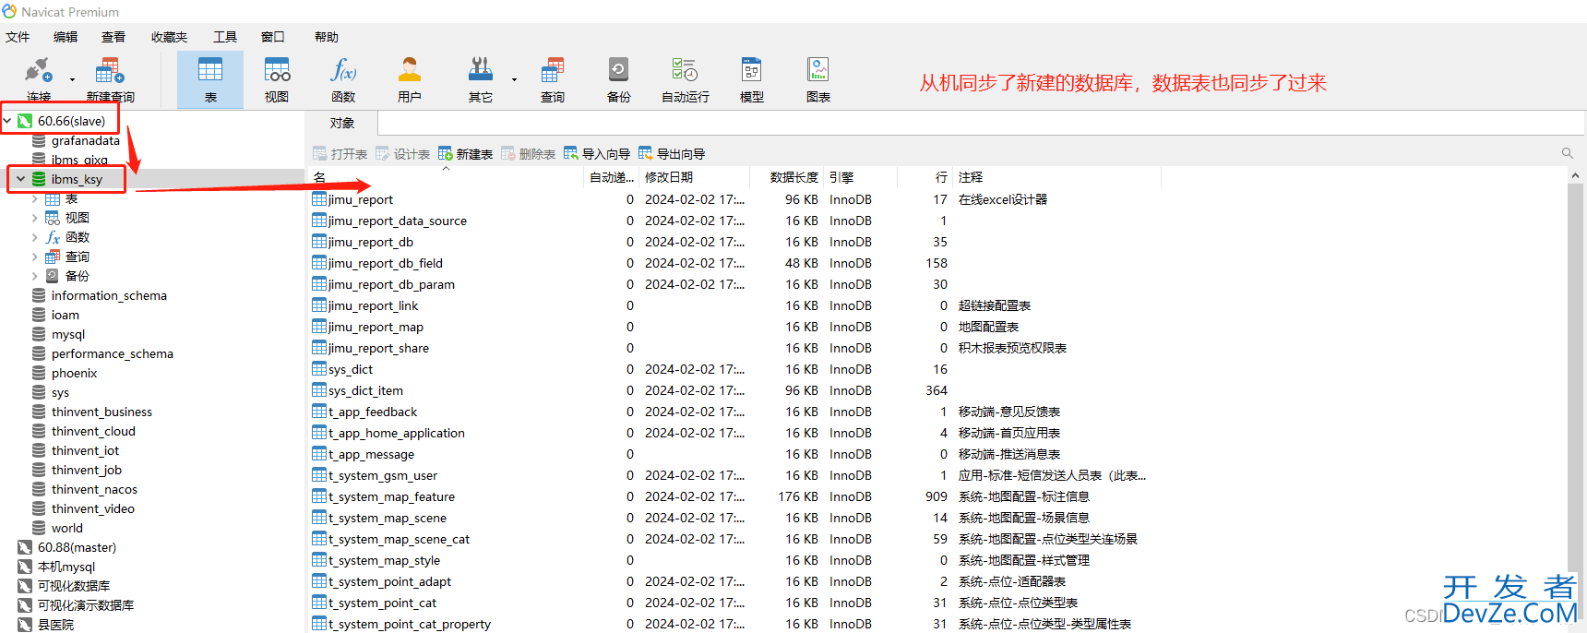Click the t_app_feedback table icon

(319, 412)
